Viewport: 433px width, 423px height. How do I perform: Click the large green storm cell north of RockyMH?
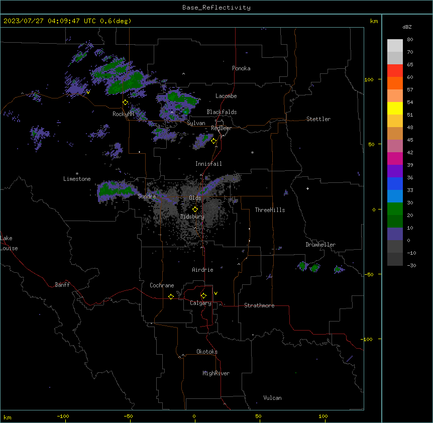click(126, 83)
